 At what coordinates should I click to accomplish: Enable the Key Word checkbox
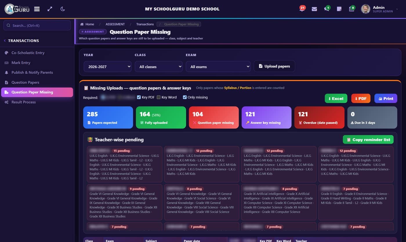[159, 97]
